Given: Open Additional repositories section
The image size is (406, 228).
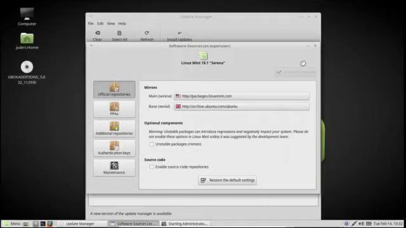Looking at the screenshot, I should click(x=114, y=129).
